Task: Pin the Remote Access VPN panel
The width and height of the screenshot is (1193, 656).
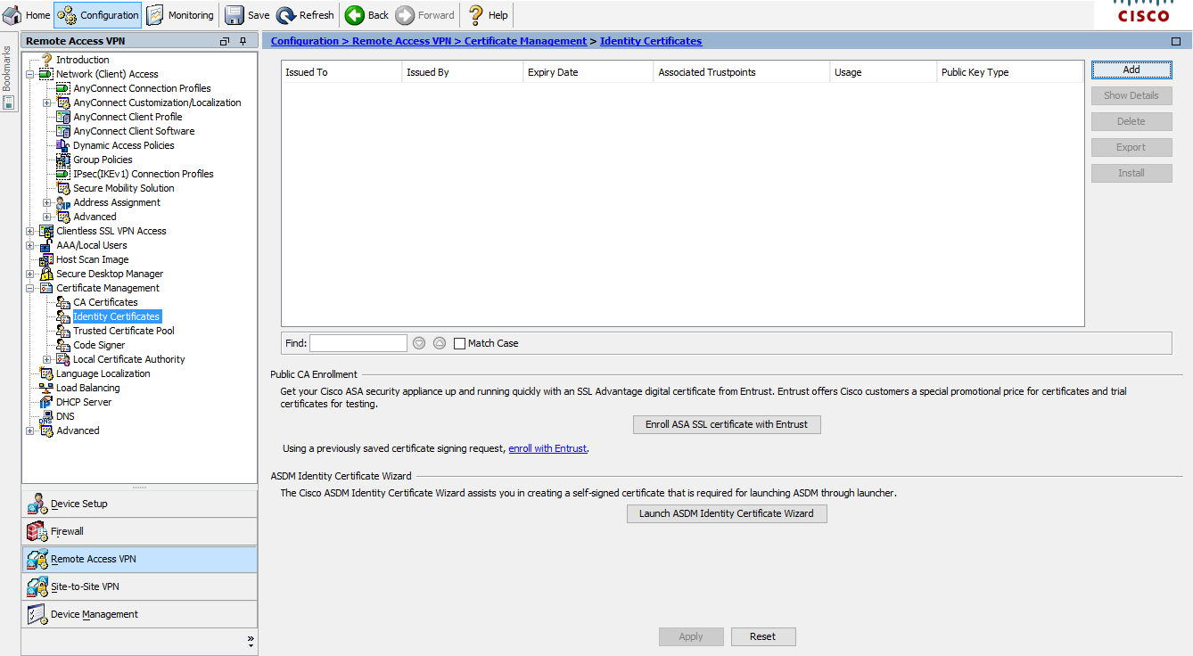Action: (243, 41)
